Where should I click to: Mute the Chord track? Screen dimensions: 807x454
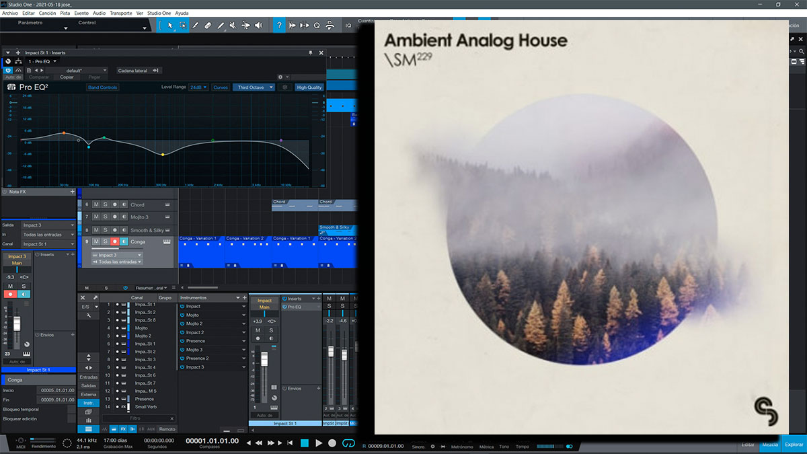coord(96,204)
